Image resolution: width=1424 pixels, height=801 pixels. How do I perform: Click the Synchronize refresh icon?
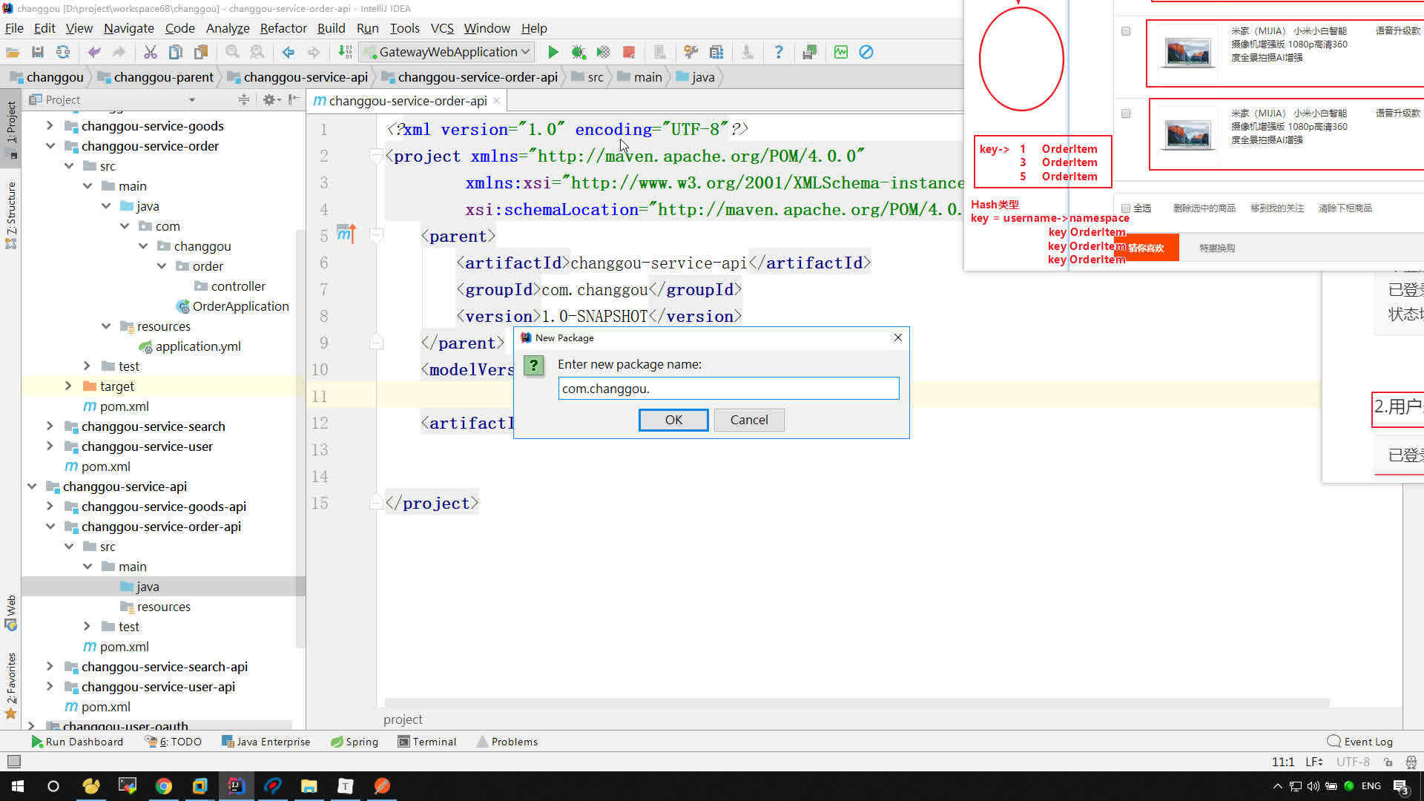point(63,52)
